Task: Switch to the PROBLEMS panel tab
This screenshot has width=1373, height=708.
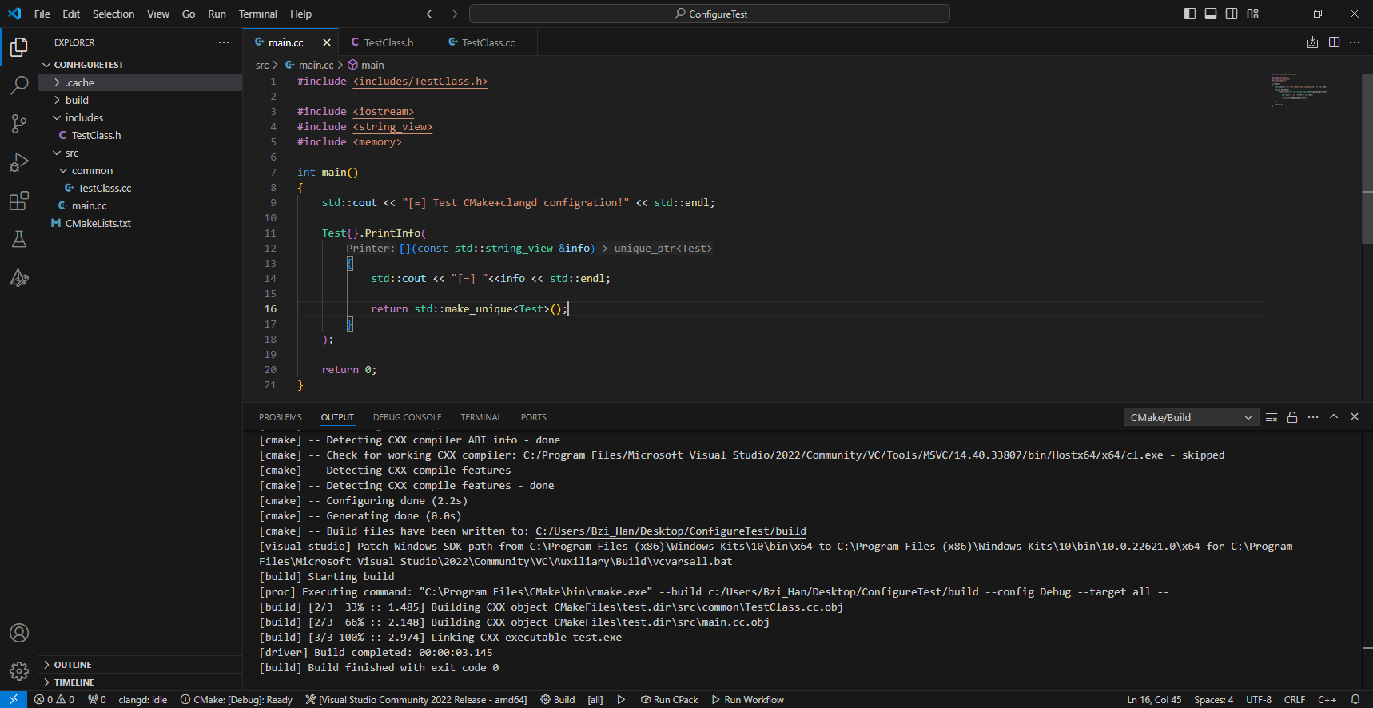Action: click(x=281, y=417)
